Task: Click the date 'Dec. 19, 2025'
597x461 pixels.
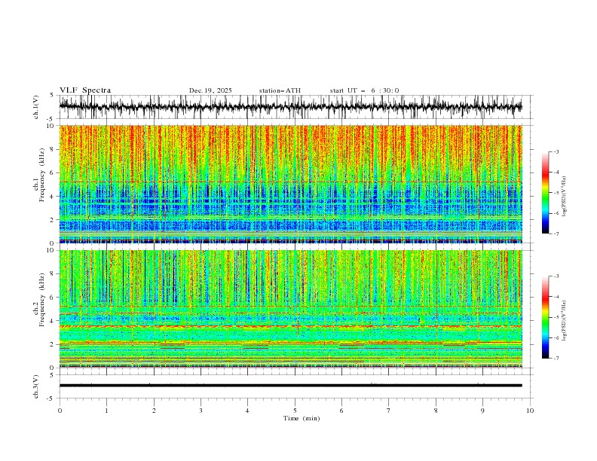Action: [x=210, y=90]
